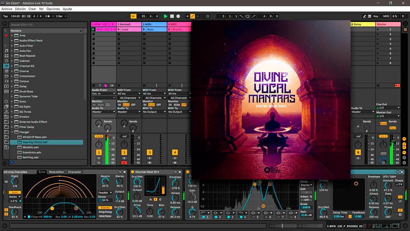Expand the Amp folder
Image resolution: width=410 pixels, height=231 pixels.
click(12, 36)
